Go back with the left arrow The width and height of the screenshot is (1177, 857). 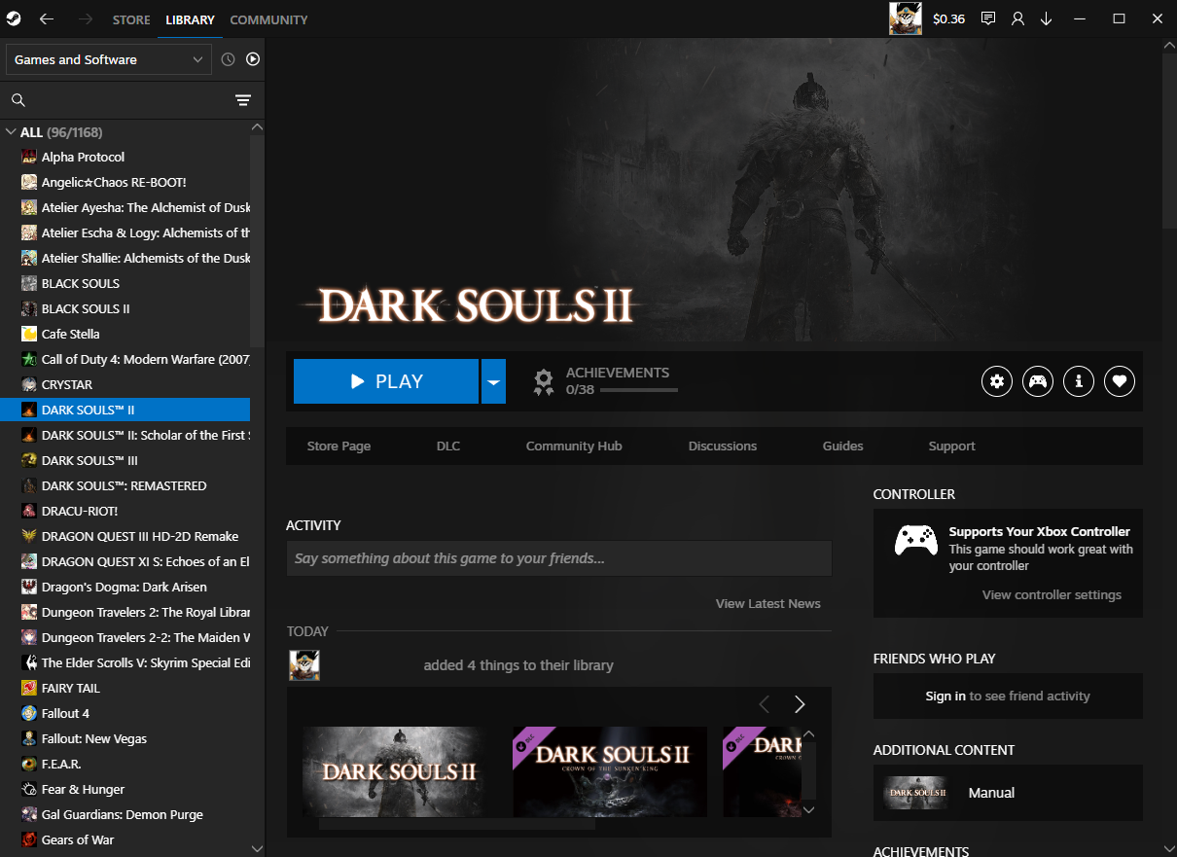pyautogui.click(x=47, y=19)
